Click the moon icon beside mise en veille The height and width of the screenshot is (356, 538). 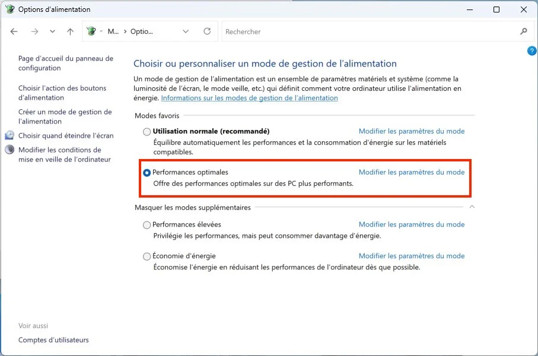click(9, 150)
